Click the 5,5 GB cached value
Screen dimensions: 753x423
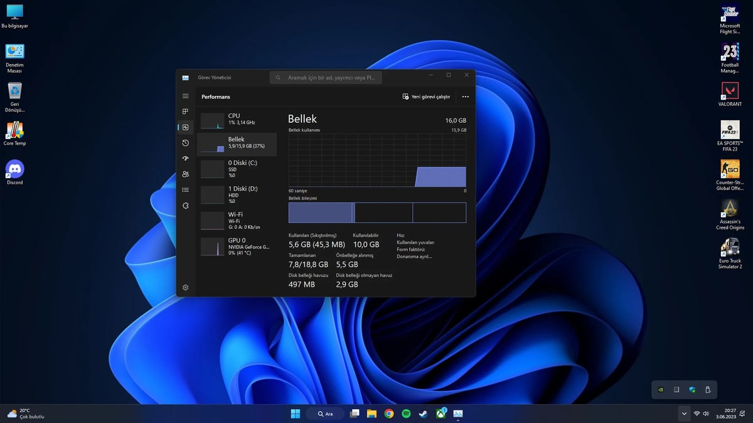347,264
